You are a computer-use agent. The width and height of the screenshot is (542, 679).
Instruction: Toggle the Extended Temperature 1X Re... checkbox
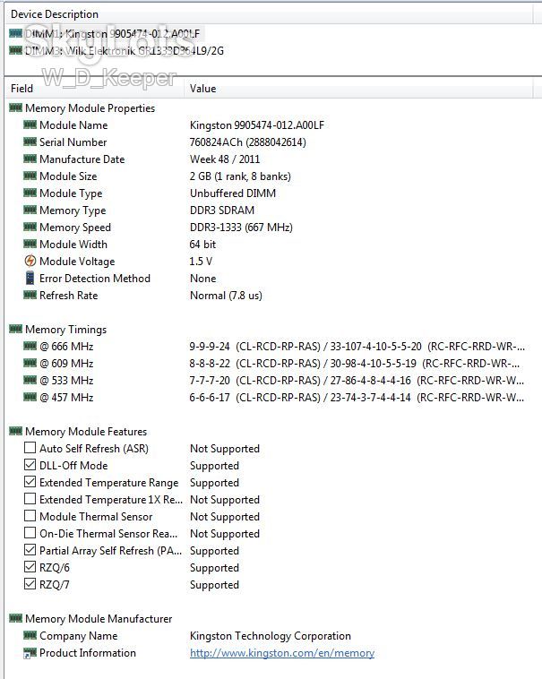coord(30,498)
